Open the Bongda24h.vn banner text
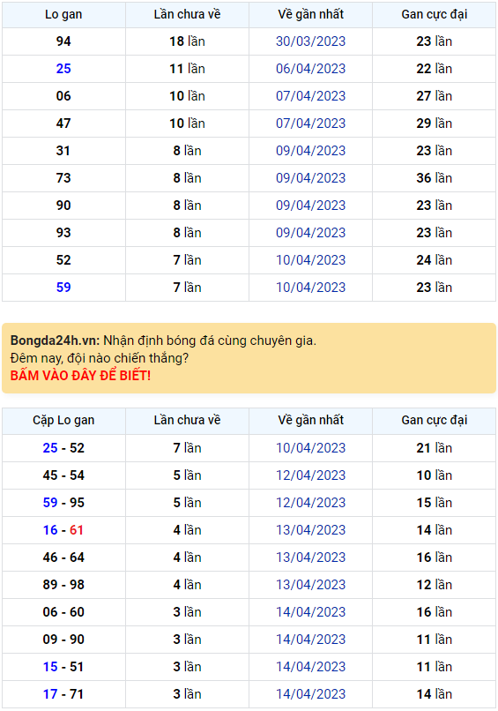The image size is (498, 711). [x=163, y=341]
